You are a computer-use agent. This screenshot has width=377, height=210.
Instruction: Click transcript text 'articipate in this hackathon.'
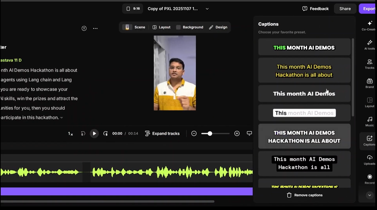[x=30, y=118]
